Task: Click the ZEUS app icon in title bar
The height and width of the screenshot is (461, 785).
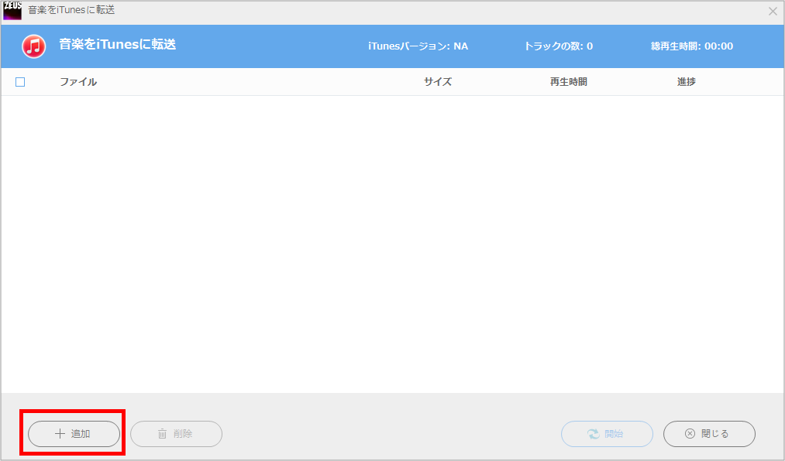Action: [12, 11]
